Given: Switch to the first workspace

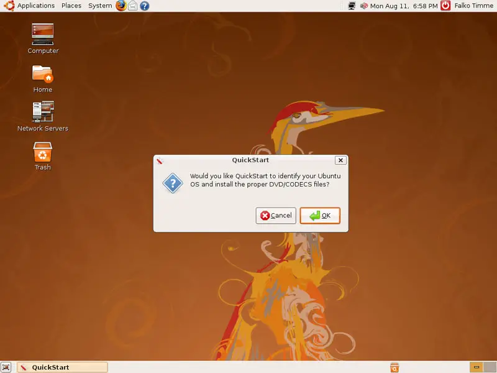Looking at the screenshot, I should 476,367.
